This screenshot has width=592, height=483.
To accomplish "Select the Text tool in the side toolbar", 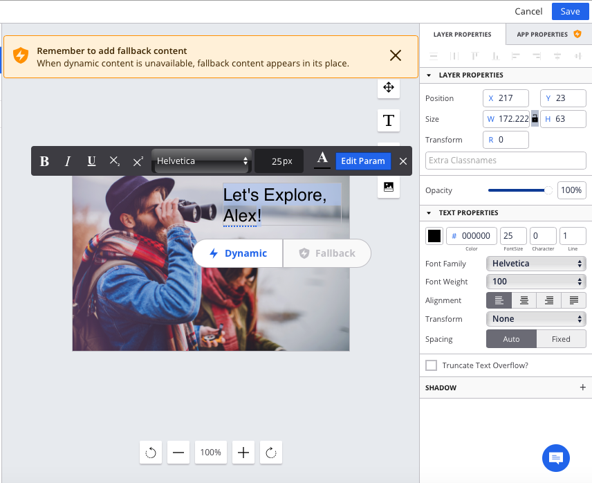I will coord(388,120).
